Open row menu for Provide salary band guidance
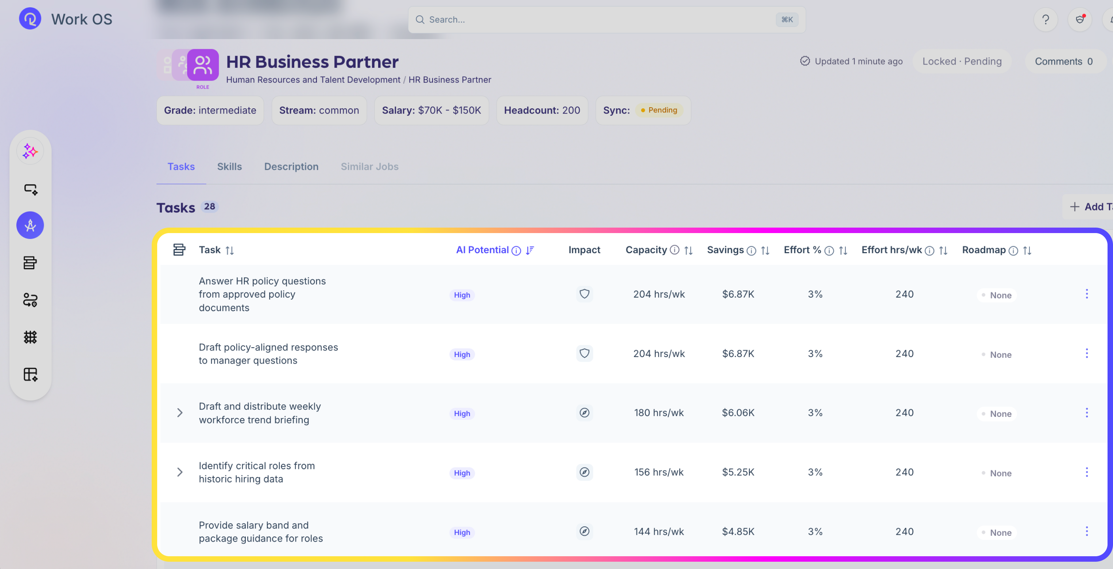1113x569 pixels. pyautogui.click(x=1086, y=531)
